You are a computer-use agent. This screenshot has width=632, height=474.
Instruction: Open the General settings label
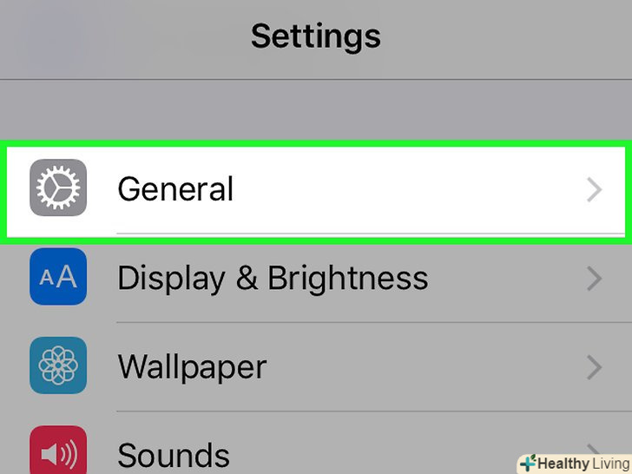click(x=175, y=189)
